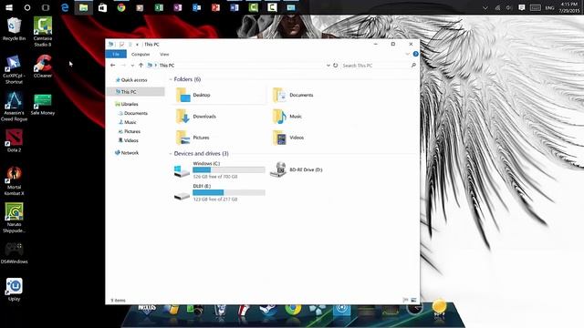Select the Recycle Bin desktop icon
Image resolution: width=584 pixels, height=328 pixels.
[15, 29]
